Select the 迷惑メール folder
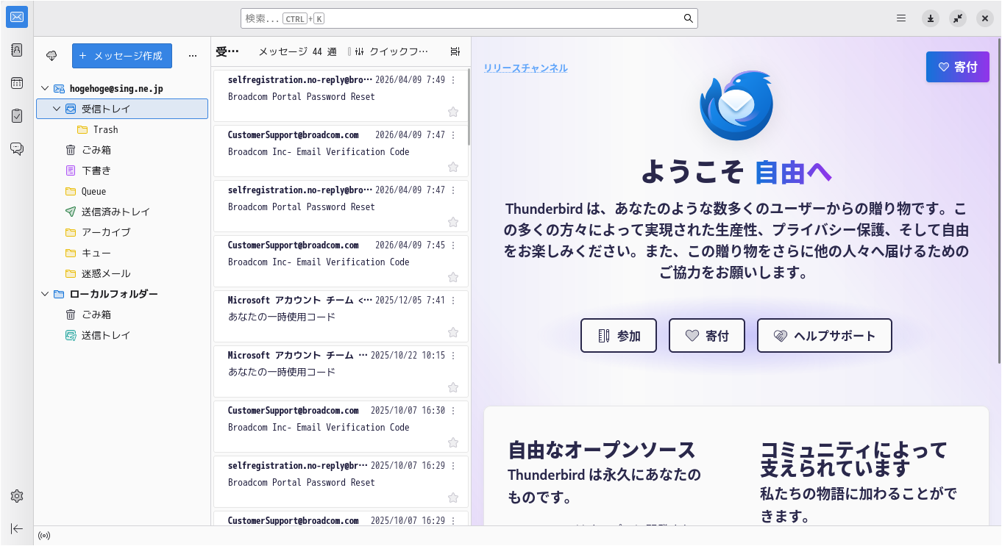 coord(122,273)
